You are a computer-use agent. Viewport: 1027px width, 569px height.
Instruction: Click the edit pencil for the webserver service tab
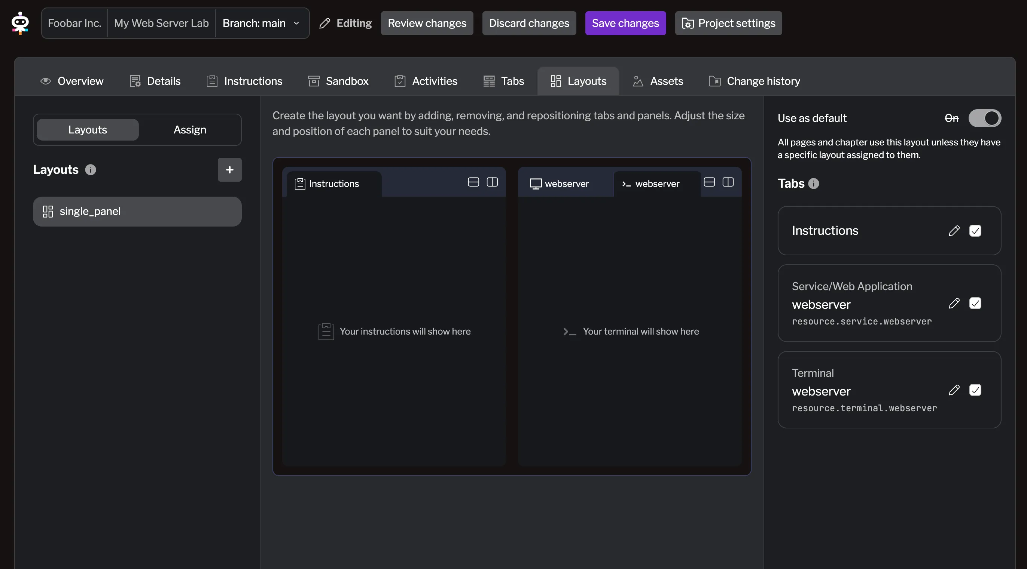pyautogui.click(x=954, y=304)
